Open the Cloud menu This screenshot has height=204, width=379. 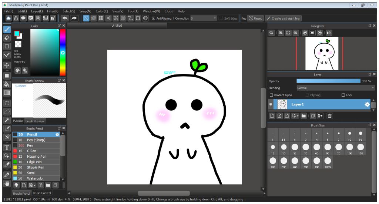coord(169,11)
